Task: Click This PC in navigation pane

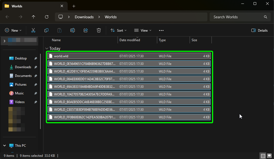Action: (20, 146)
